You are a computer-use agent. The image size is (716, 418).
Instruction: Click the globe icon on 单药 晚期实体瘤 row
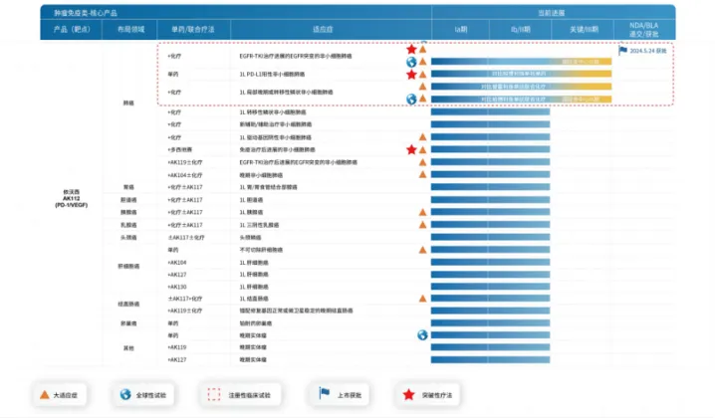tap(422, 335)
